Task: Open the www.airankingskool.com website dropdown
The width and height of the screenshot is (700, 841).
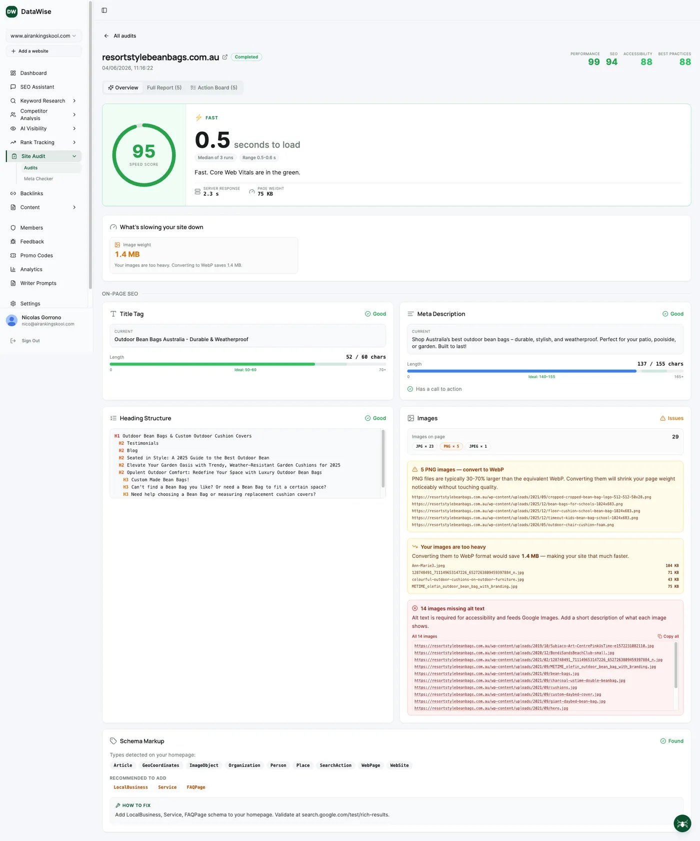Action: pos(43,36)
